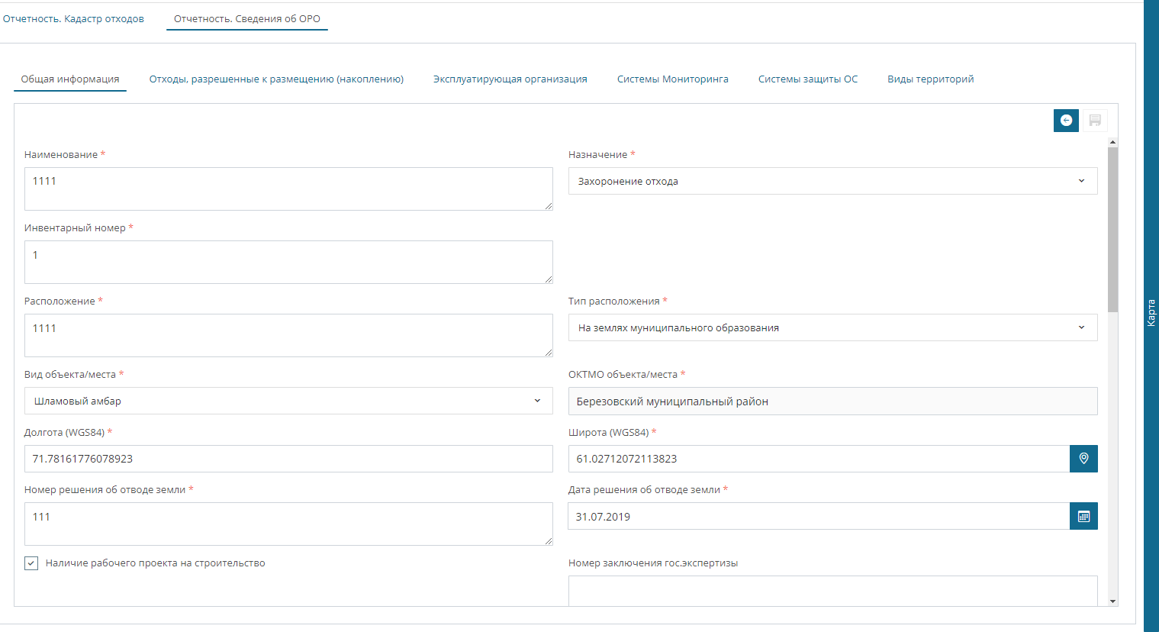This screenshot has height=632, width=1159.
Task: Select the Виды территорий tab
Action: pyautogui.click(x=930, y=79)
